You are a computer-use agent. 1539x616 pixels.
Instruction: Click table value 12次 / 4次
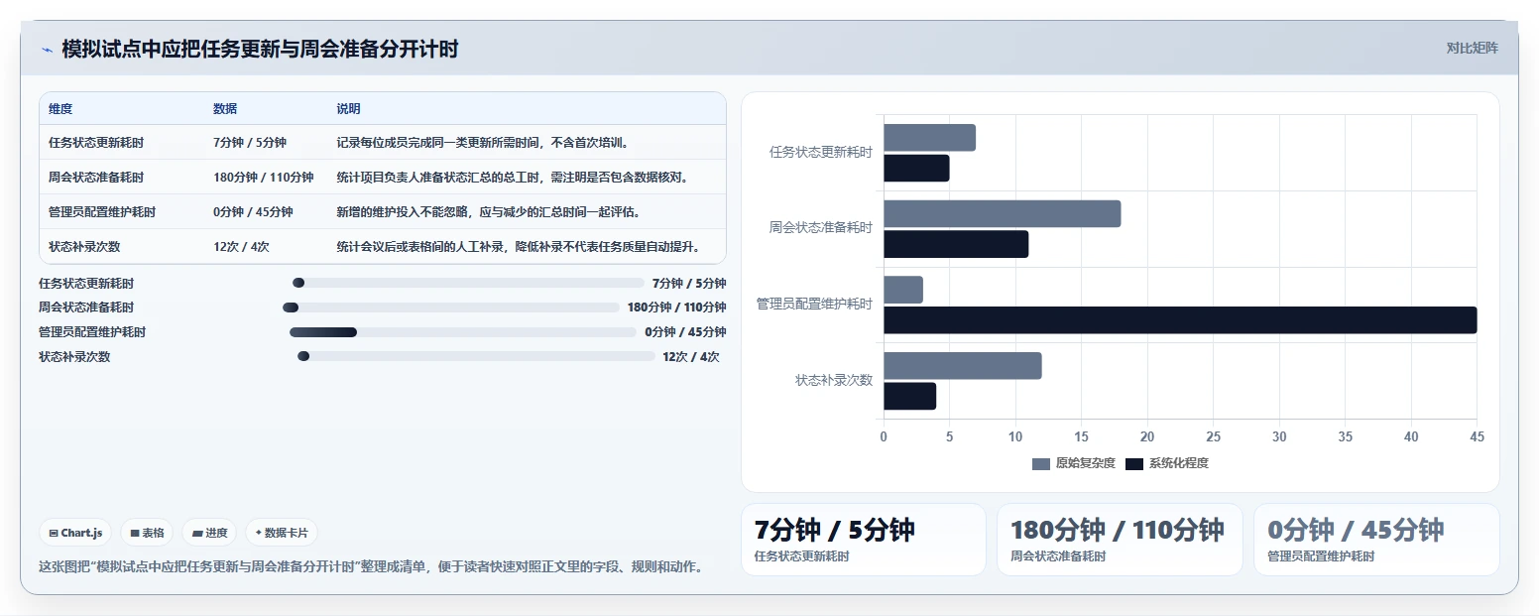point(241,247)
